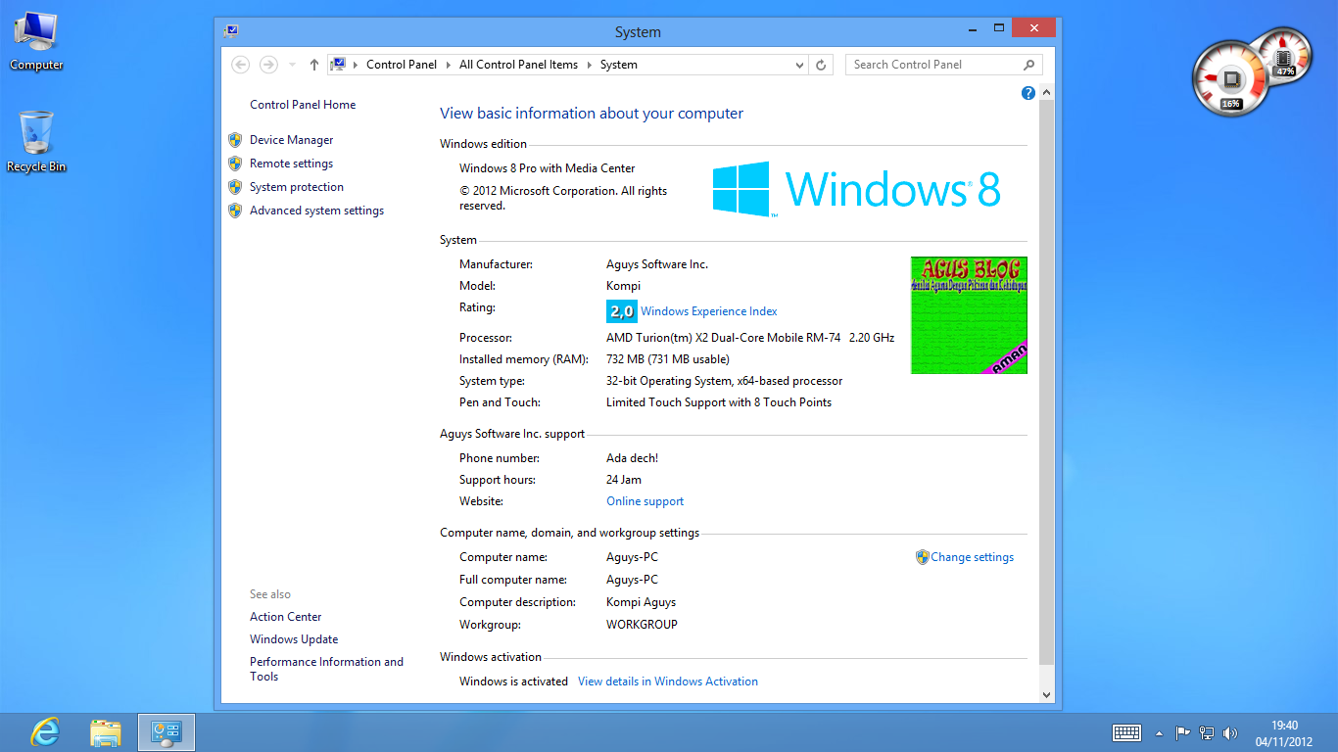This screenshot has width=1338, height=752.
Task: Click the Search Control Panel field
Action: tap(934, 65)
